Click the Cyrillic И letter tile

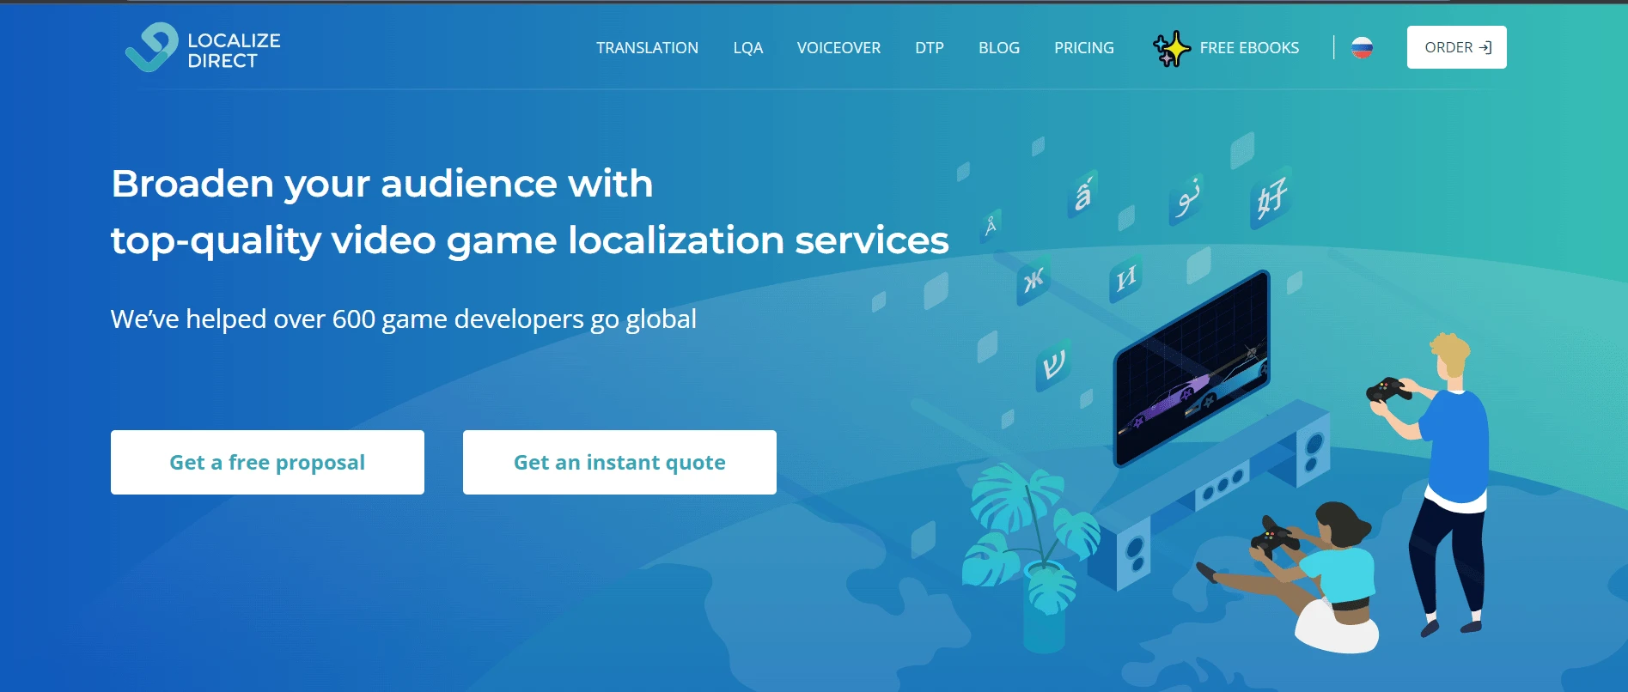(x=1125, y=278)
